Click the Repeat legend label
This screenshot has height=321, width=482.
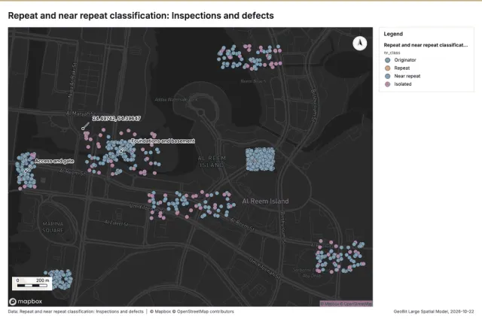401,68
